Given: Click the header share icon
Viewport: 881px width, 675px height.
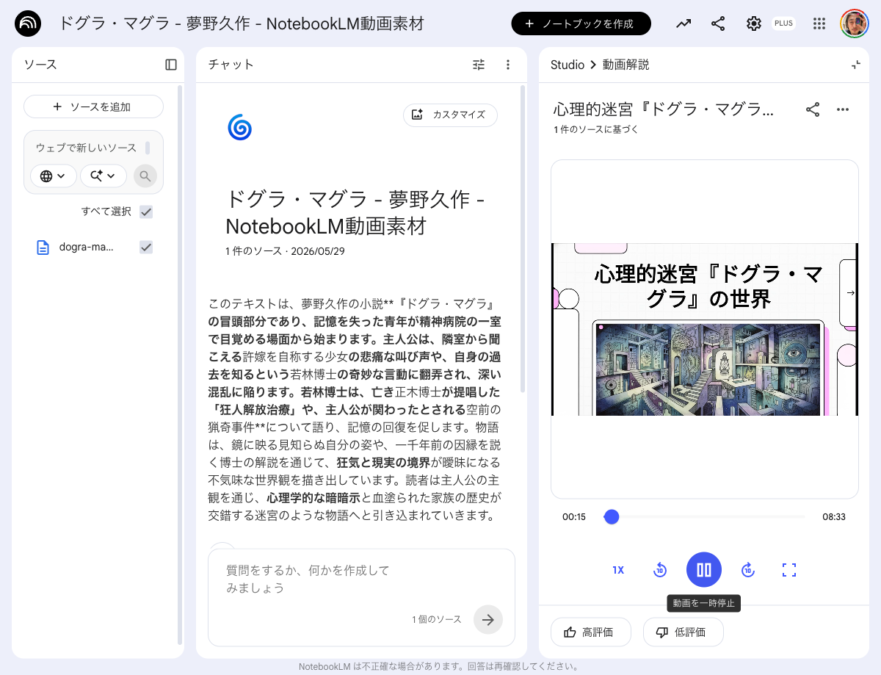Looking at the screenshot, I should [719, 24].
